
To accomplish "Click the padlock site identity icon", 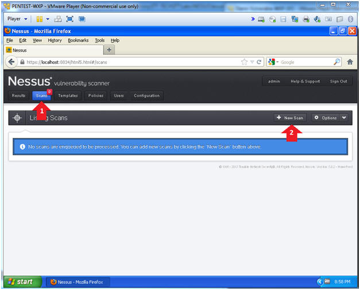I will coord(22,62).
